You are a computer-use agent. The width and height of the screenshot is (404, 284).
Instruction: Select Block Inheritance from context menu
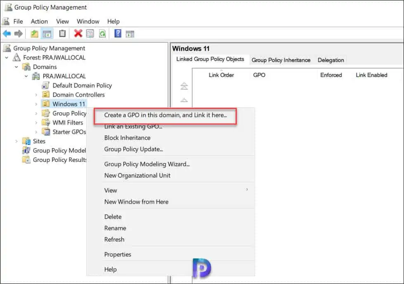point(127,137)
